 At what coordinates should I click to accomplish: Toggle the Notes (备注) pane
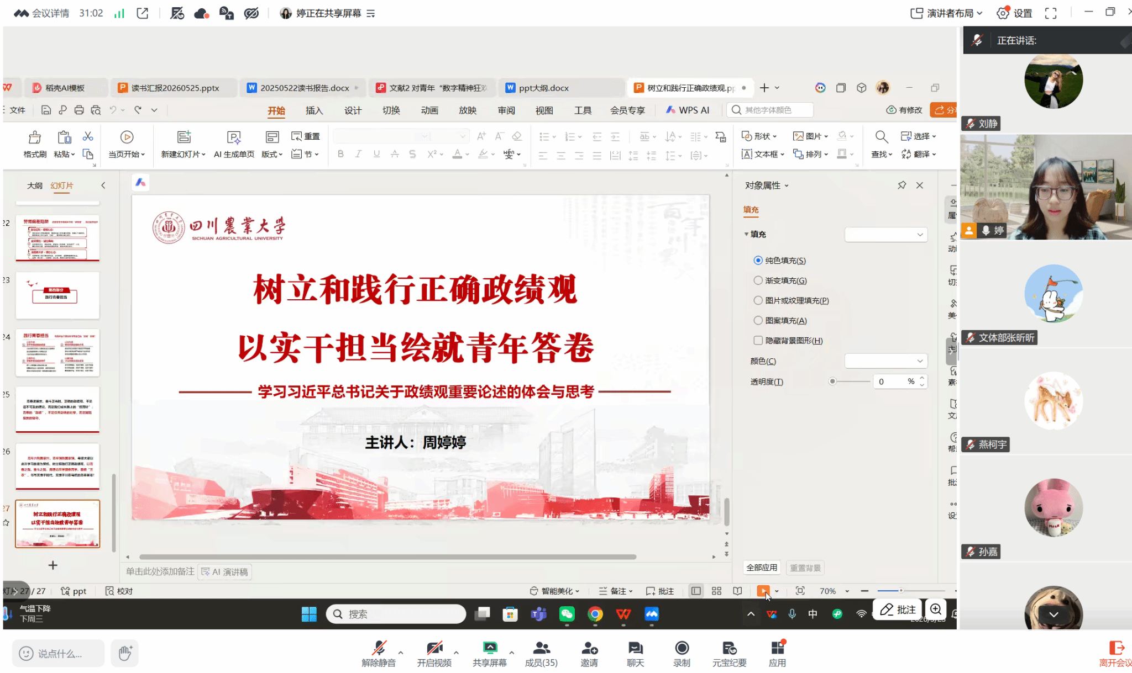[616, 591]
